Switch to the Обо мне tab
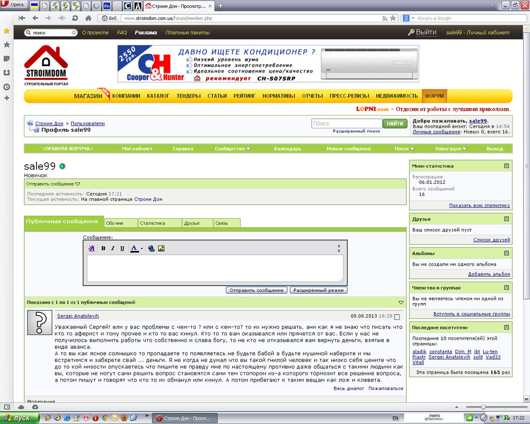530x424 pixels. coord(121,223)
